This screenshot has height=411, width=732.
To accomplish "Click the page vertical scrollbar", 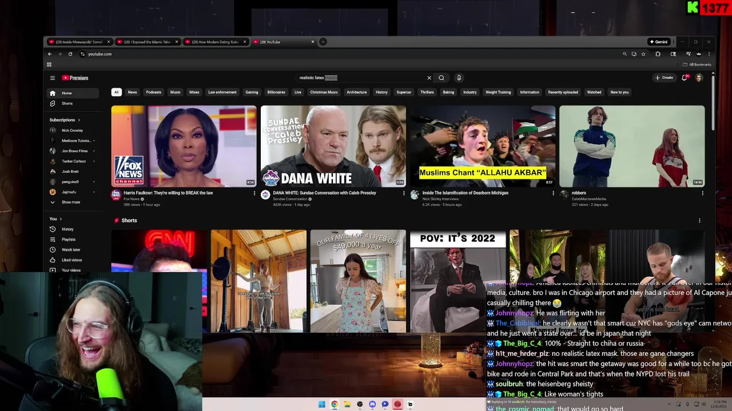I will (x=713, y=103).
